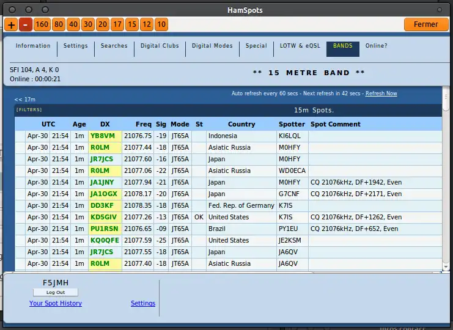
Task: Open the Digital Modes tab
Action: (x=212, y=46)
